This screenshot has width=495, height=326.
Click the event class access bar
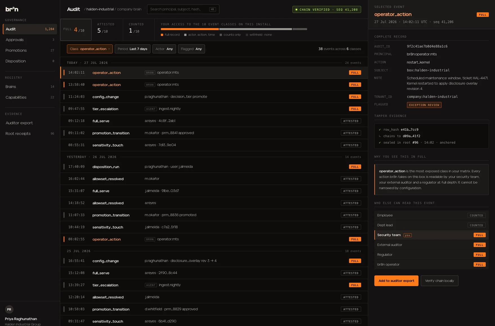pyautogui.click(x=234, y=29)
